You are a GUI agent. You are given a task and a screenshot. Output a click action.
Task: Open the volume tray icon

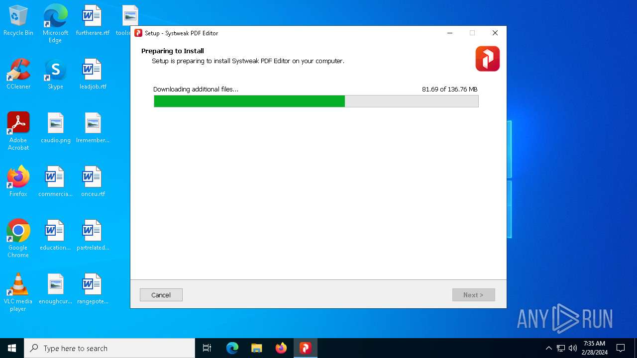click(x=573, y=348)
